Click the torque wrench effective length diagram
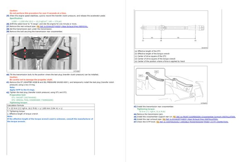Screen dimensions: 249x162 (171, 30)
